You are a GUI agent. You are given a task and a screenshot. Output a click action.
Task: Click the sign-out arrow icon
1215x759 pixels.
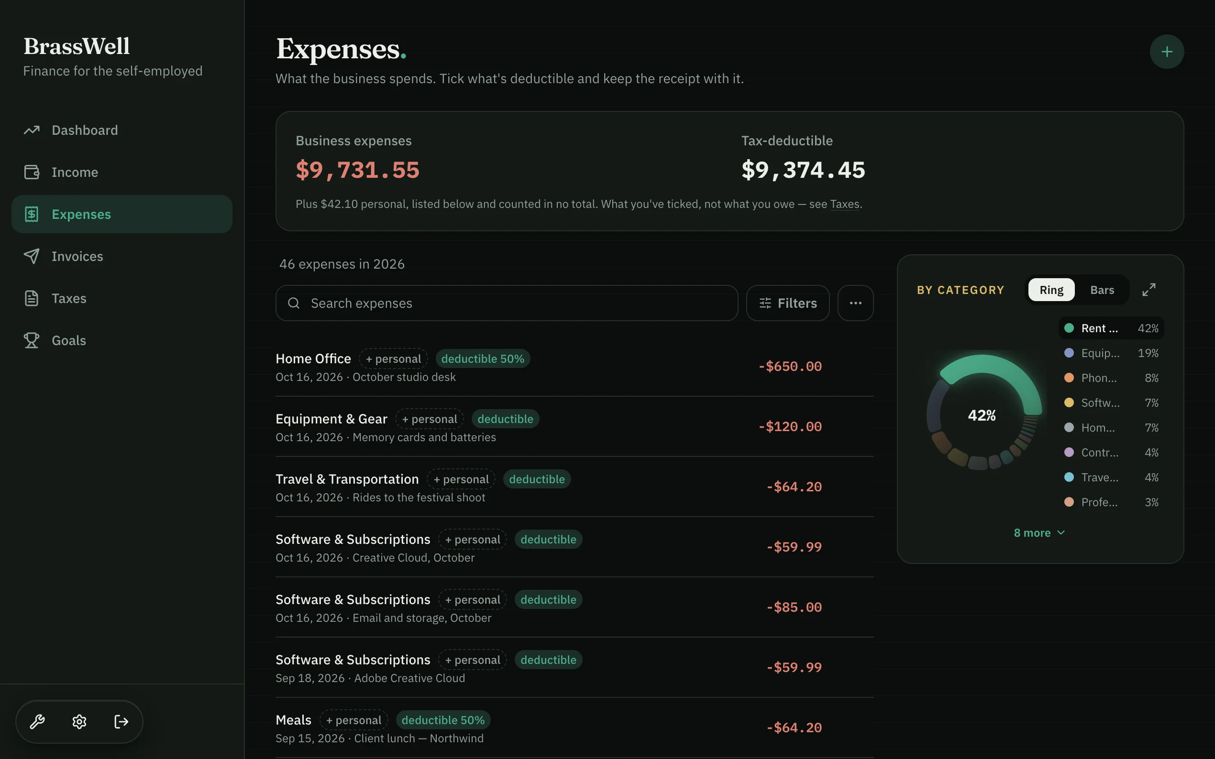click(x=121, y=721)
